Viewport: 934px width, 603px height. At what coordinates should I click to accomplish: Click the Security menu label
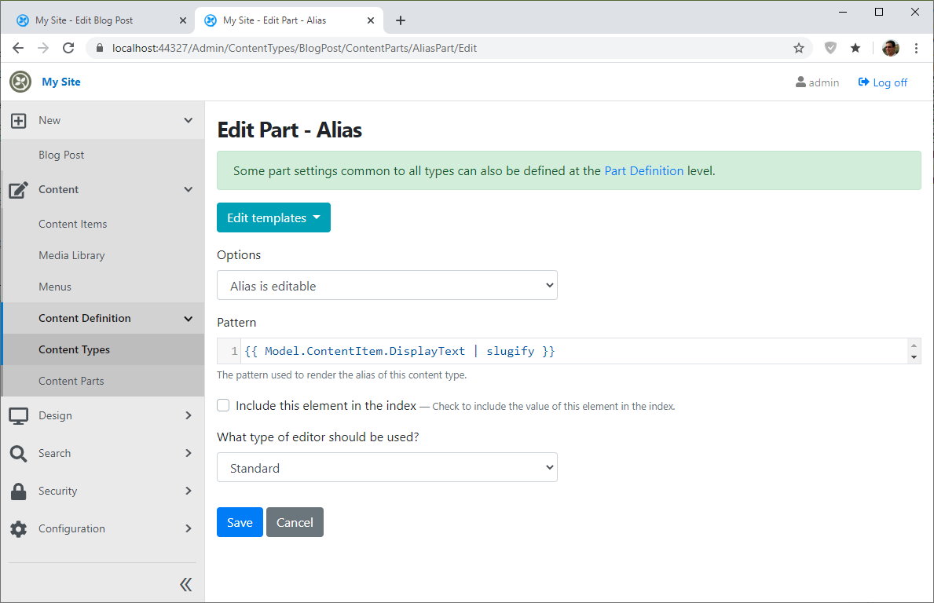(58, 491)
